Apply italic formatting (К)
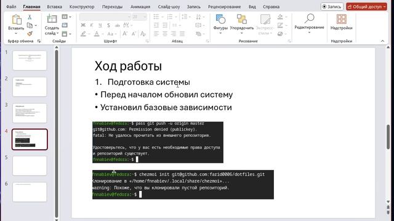The width and height of the screenshot is (394, 221). point(92,25)
